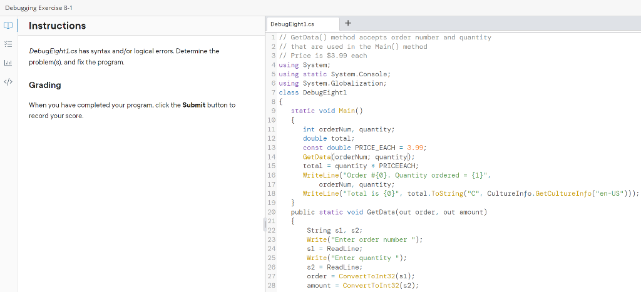This screenshot has width=641, height=292.
Task: Click the Write Enter quantity line
Action: tap(357, 258)
